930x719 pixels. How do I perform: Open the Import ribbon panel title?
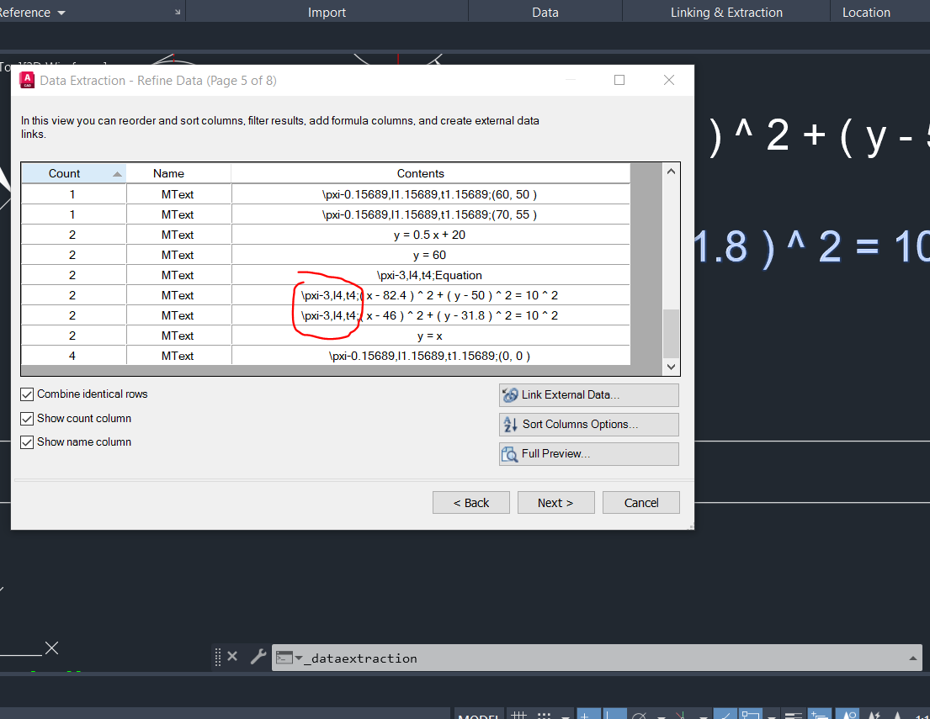pos(327,13)
